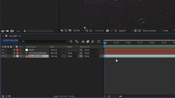The image size is (175, 98).
Task: Take a snapshot with camera icon
Action: click(107, 30)
